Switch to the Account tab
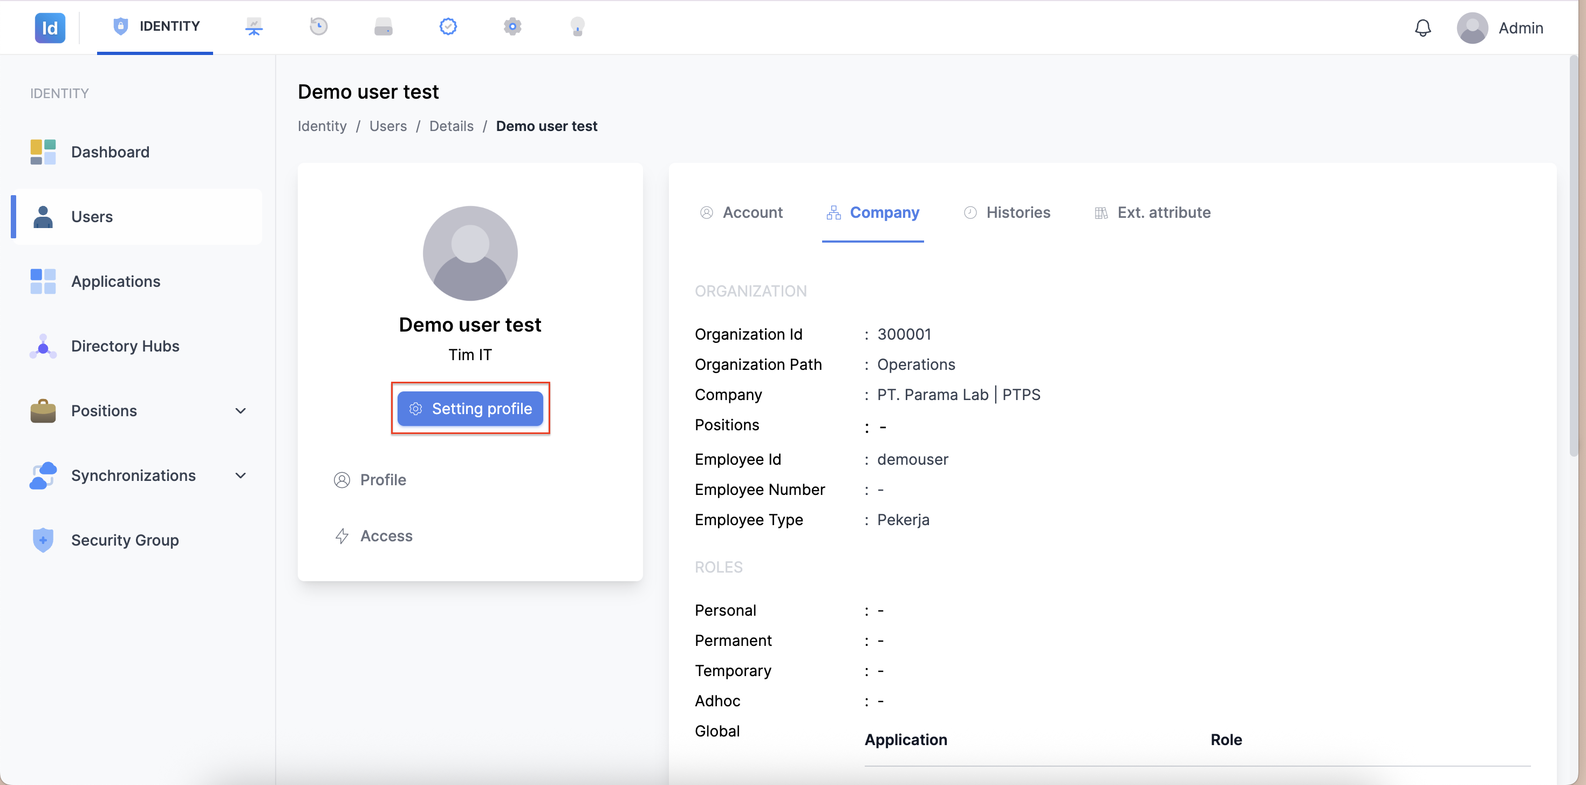1586x785 pixels. pos(741,212)
